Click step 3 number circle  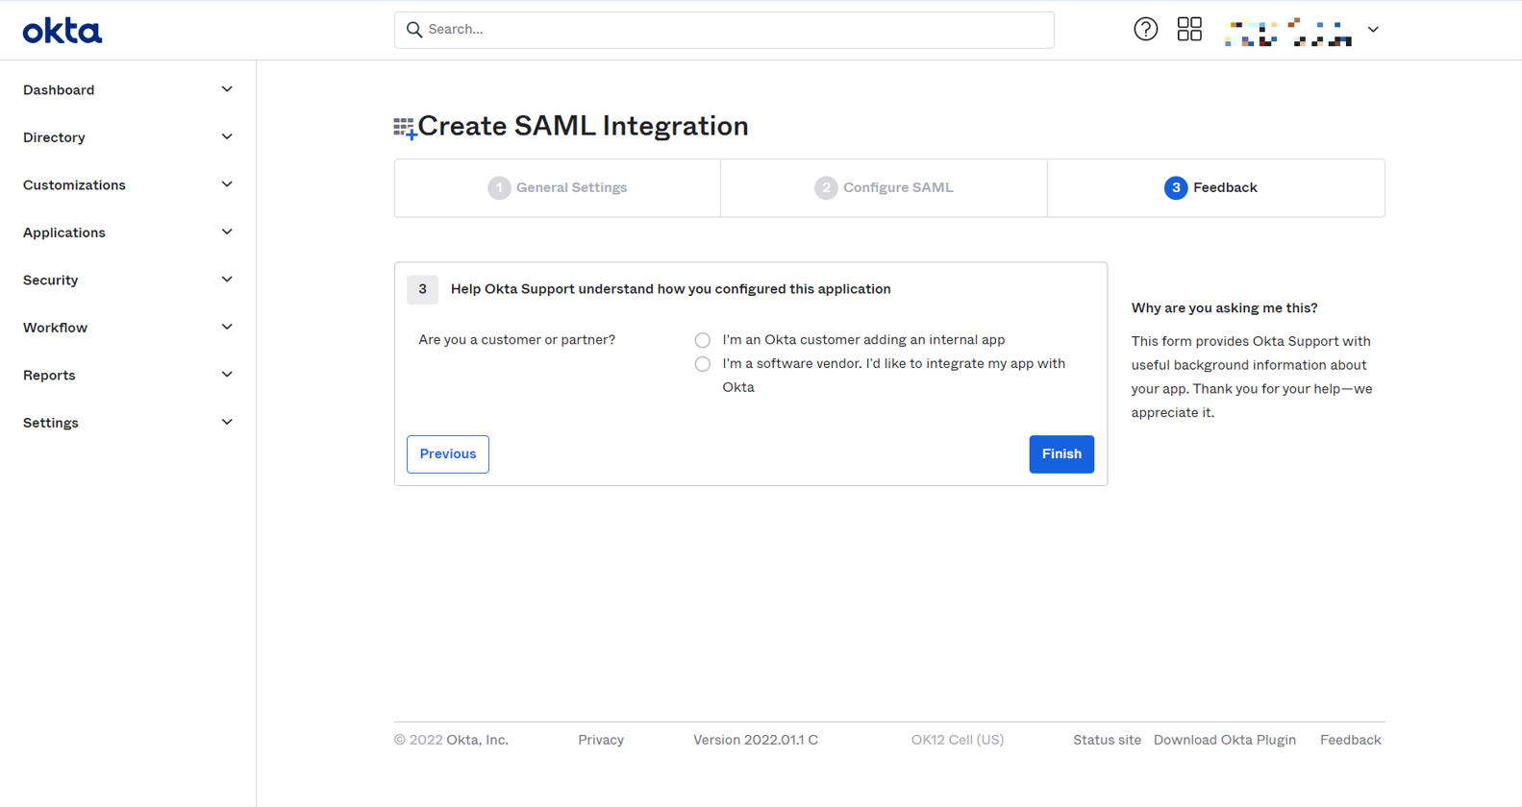pos(1176,188)
